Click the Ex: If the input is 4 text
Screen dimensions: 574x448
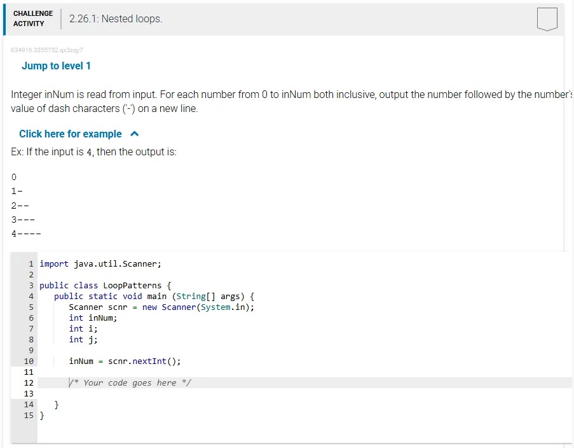[x=93, y=152]
